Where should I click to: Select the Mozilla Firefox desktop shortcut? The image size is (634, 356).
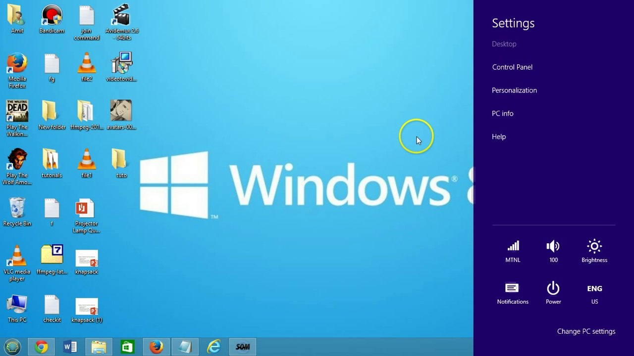pos(17,71)
